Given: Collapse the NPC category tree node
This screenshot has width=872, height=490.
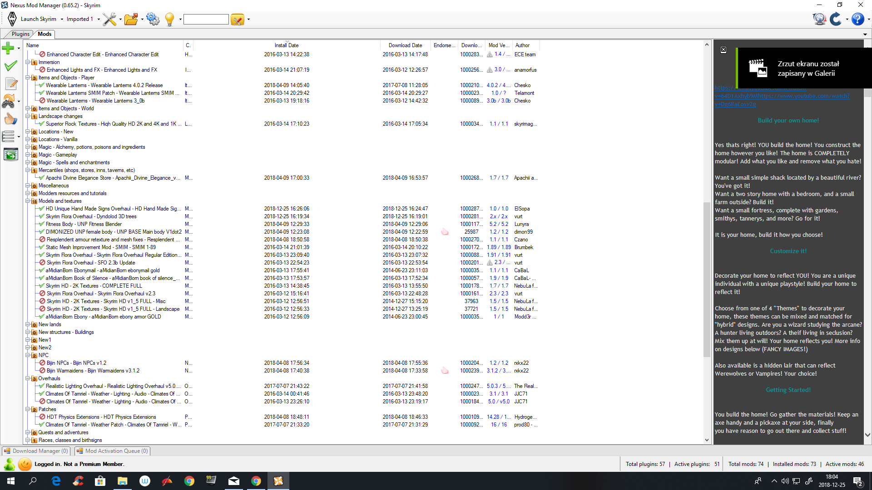Looking at the screenshot, I should 28,355.
